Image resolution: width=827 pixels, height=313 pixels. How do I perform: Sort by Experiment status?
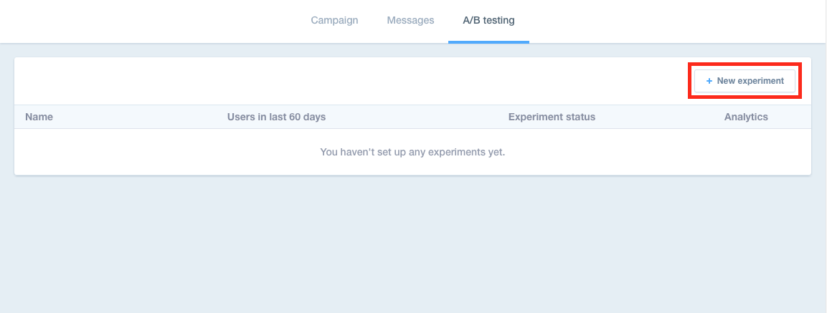[552, 117]
